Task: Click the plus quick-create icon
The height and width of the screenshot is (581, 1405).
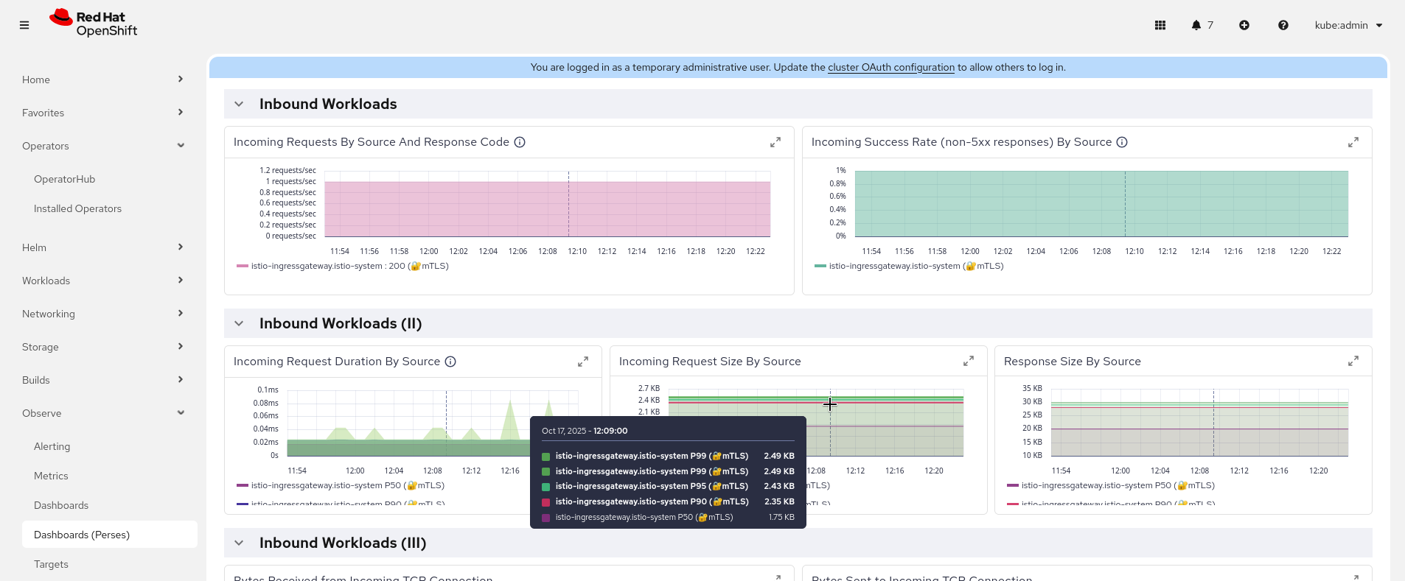Action: [1244, 25]
